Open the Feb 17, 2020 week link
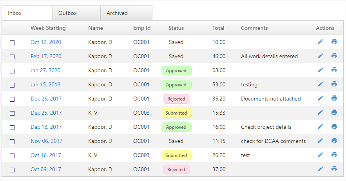 (x=46, y=57)
